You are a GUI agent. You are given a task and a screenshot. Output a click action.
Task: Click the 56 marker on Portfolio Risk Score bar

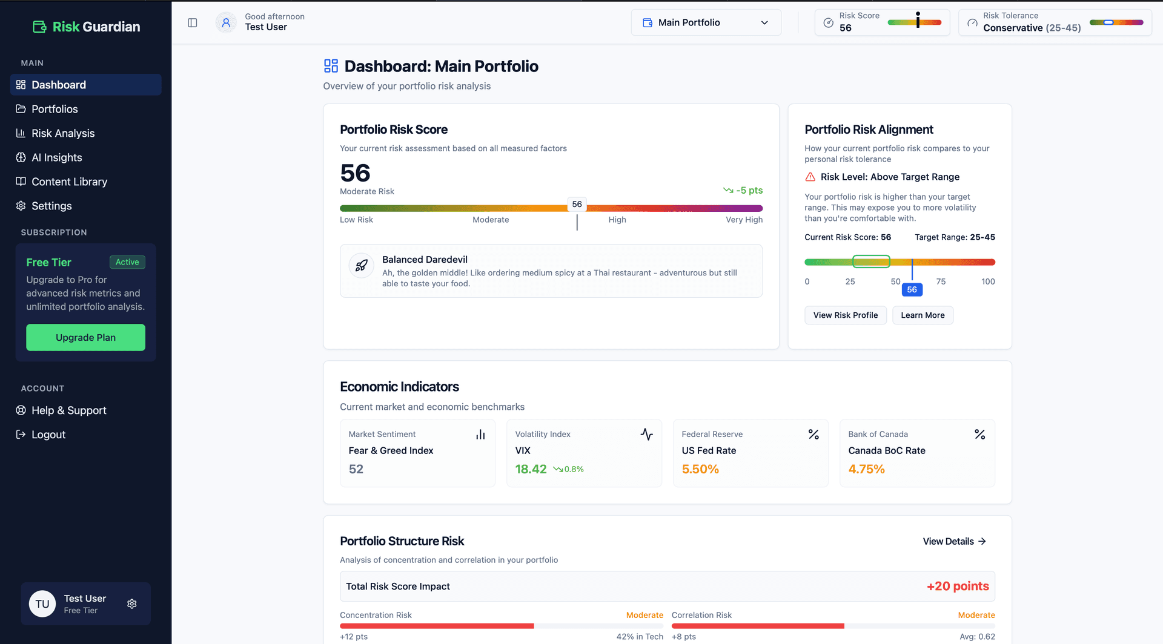(x=577, y=205)
